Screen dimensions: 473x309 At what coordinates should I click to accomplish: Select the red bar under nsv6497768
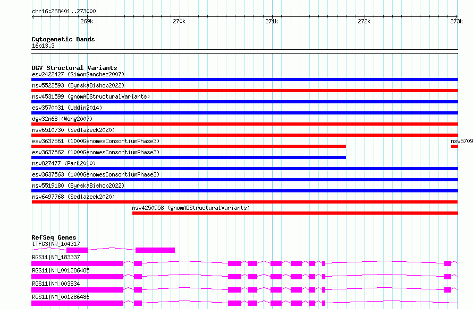coord(244,202)
